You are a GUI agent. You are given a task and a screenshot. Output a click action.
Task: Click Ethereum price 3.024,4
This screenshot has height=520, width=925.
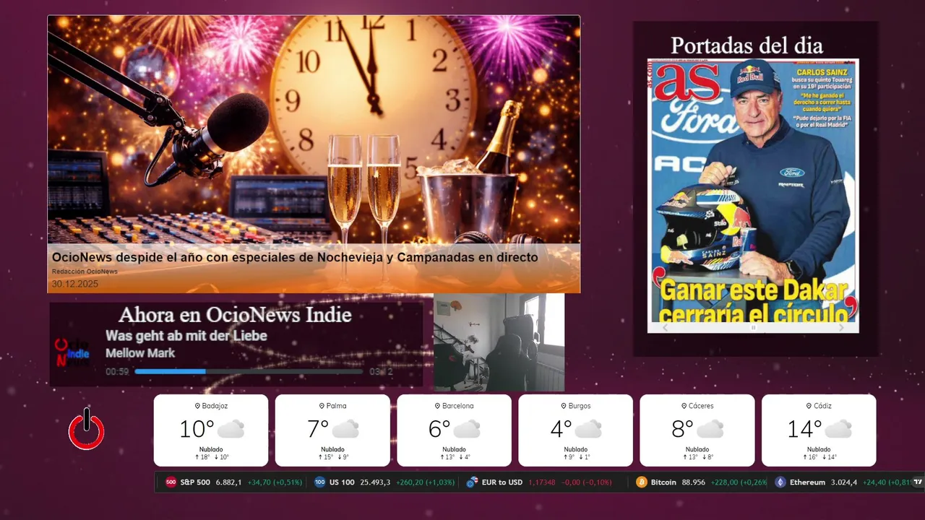coord(843,482)
